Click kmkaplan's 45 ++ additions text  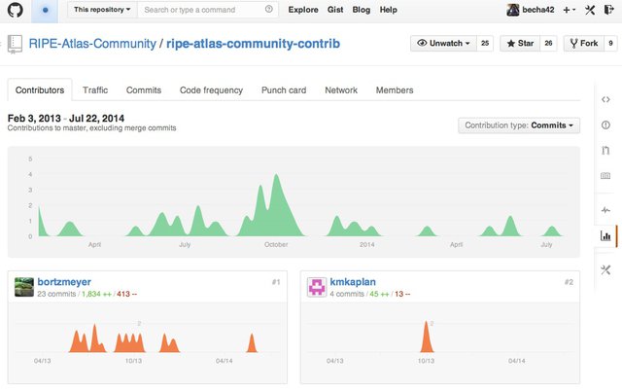point(379,294)
